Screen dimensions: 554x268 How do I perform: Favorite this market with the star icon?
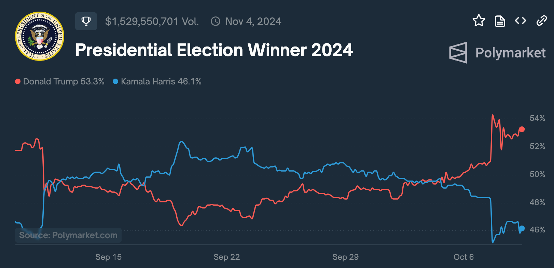coord(479,21)
